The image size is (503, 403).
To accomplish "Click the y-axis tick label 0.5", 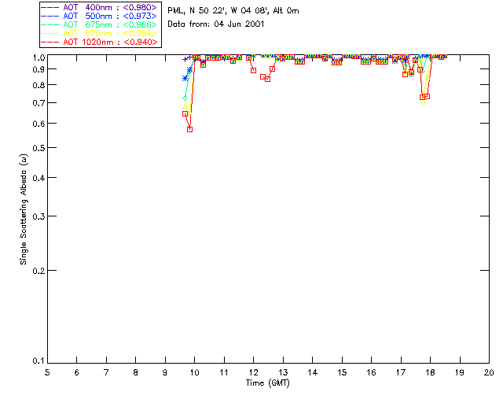I will click(39, 148).
